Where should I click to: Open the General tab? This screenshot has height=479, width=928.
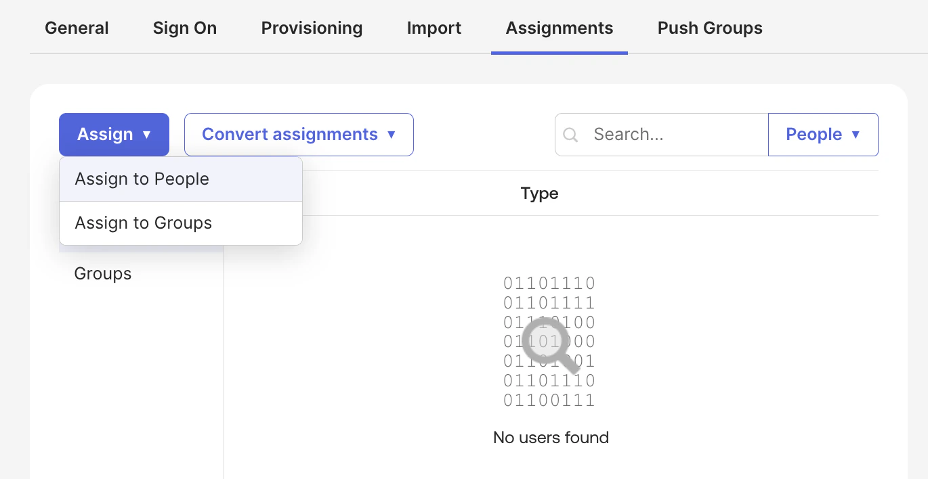pos(77,28)
